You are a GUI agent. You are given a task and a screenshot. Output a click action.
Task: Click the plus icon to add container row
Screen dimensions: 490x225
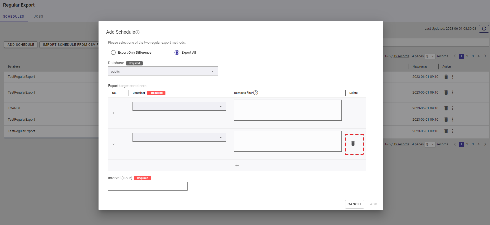coord(237,165)
